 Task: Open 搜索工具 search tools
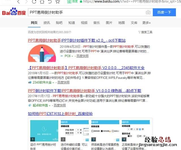click(147, 32)
